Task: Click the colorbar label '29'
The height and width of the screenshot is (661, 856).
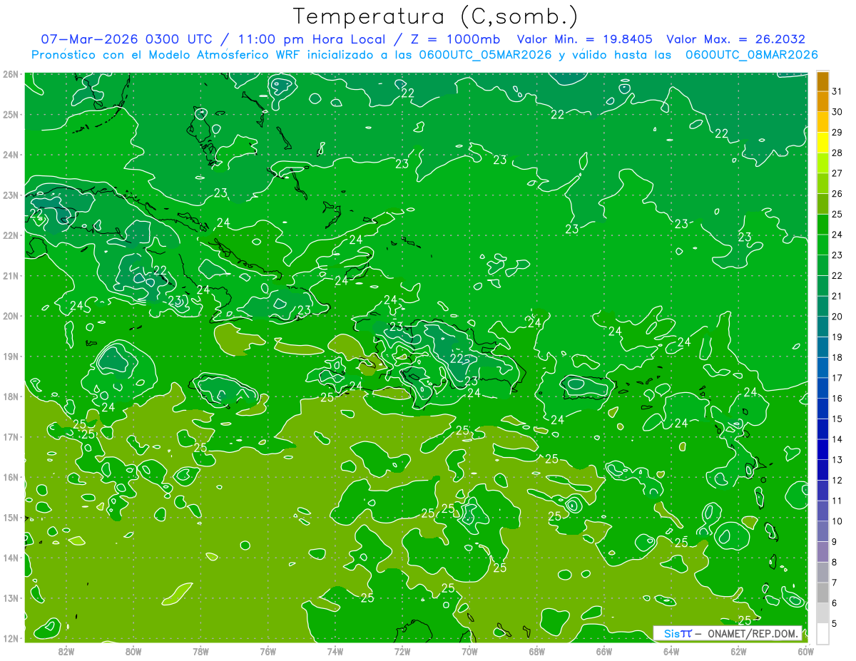Action: point(837,132)
